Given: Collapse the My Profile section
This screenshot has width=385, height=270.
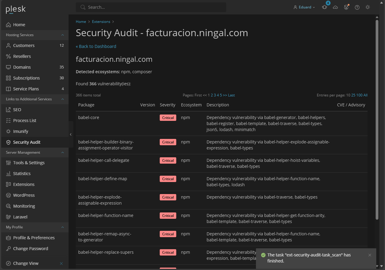Looking at the screenshot, I should coord(63,227).
